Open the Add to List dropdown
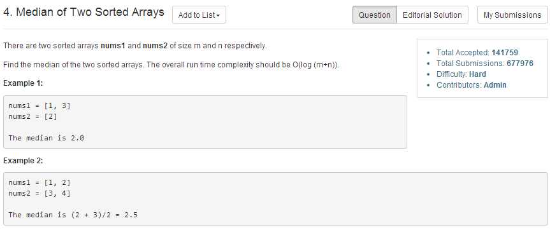Viewport: 550px width, 230px height. (199, 15)
